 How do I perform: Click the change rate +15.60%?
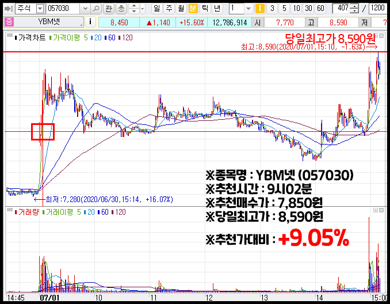point(192,22)
